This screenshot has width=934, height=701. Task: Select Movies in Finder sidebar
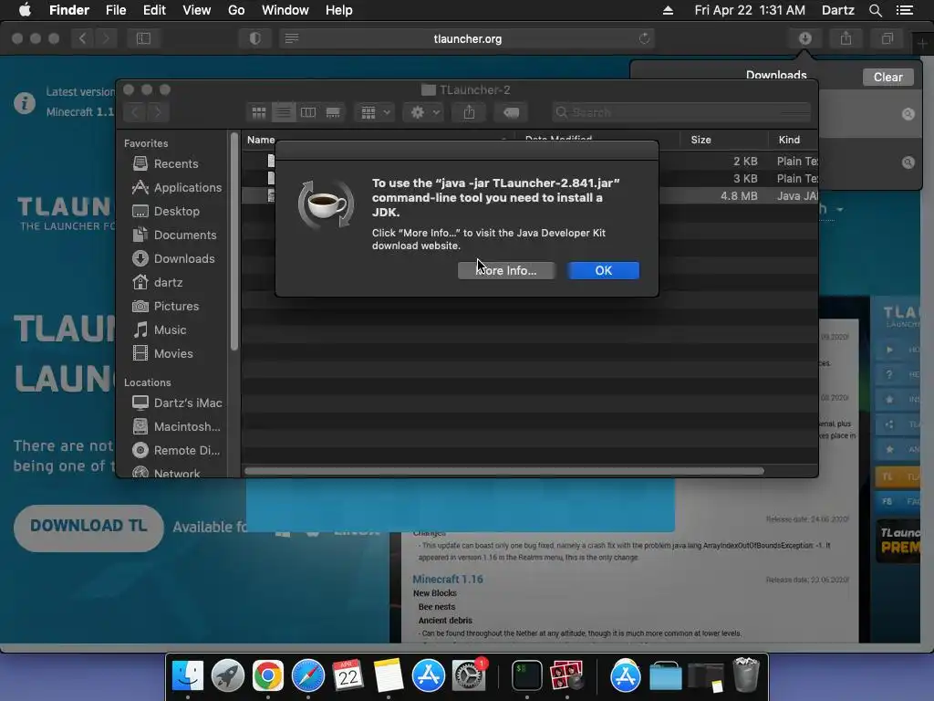coord(162,353)
